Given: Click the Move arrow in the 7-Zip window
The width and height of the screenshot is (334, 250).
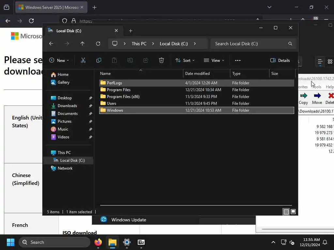Looking at the screenshot, I should [x=317, y=99].
